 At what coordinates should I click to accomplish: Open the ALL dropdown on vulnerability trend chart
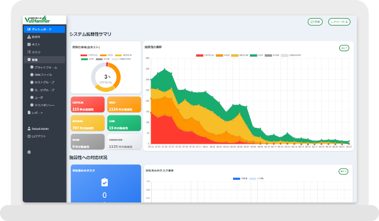(x=344, y=48)
